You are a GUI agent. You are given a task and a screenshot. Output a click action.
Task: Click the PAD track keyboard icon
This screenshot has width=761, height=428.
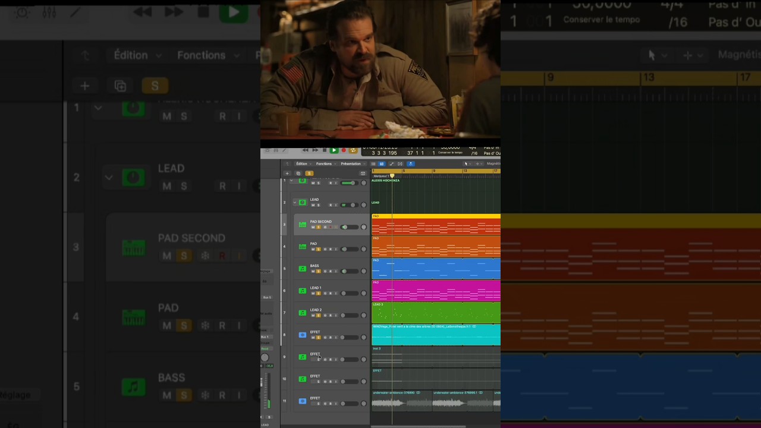[x=302, y=247]
